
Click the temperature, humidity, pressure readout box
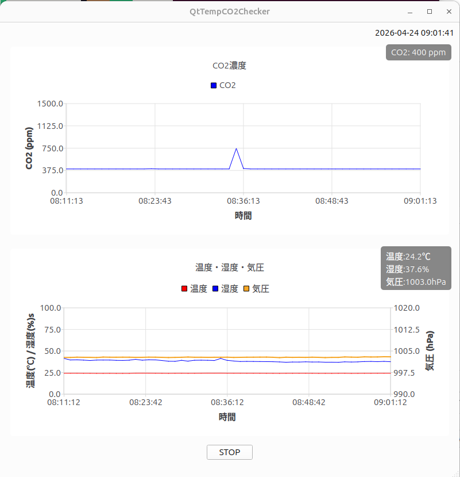416,269
